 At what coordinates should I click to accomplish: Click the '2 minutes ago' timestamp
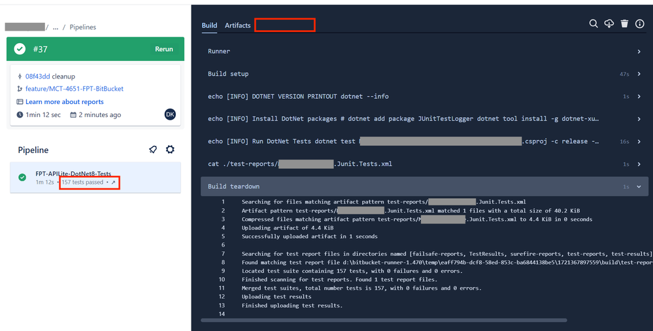(100, 114)
